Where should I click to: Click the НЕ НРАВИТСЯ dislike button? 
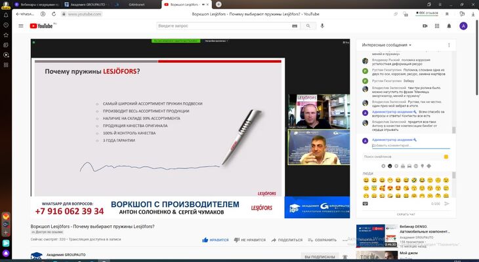click(249, 240)
